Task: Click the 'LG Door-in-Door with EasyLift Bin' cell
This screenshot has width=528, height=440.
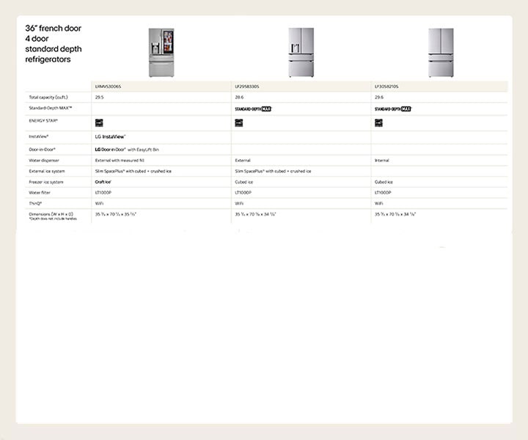Action: click(x=127, y=150)
